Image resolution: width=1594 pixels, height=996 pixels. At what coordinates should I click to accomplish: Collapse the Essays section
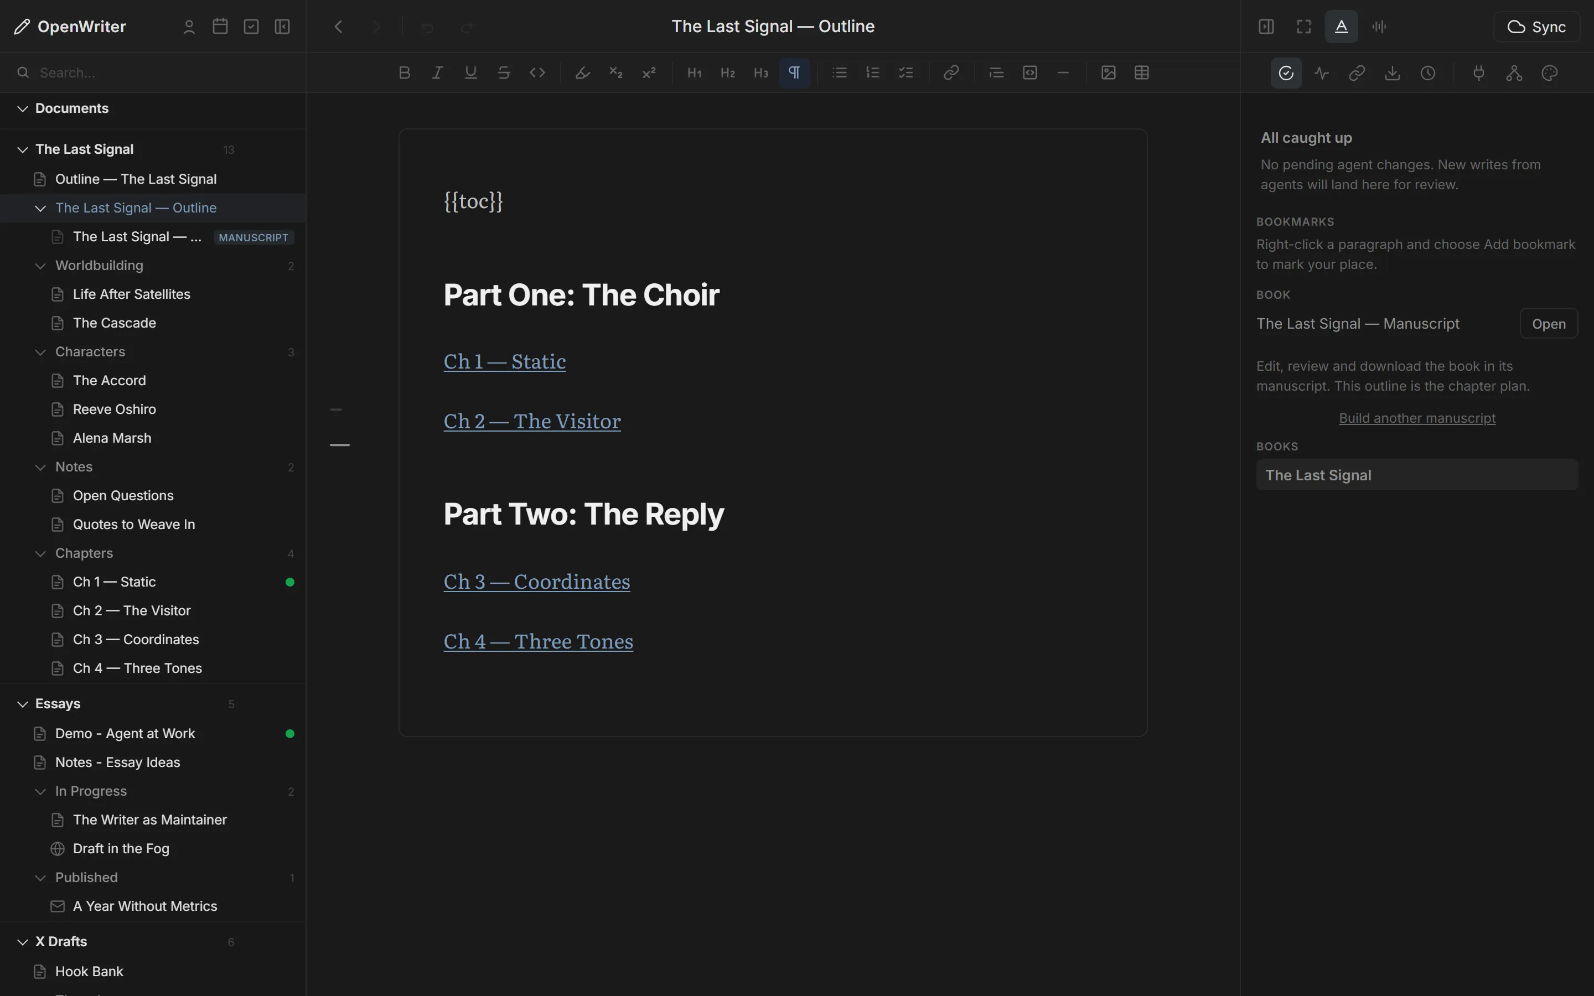coord(22,704)
